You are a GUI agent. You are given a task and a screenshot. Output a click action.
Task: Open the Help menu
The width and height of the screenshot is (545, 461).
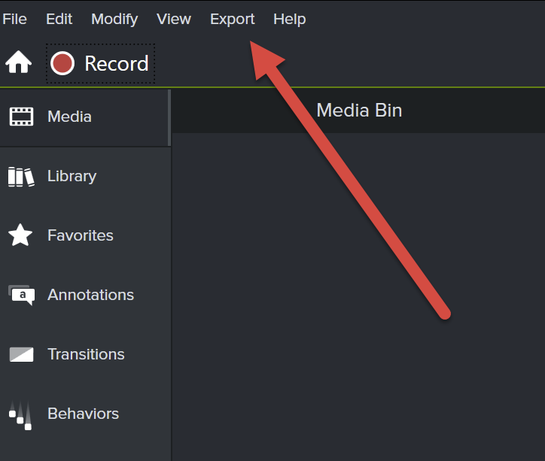[290, 19]
